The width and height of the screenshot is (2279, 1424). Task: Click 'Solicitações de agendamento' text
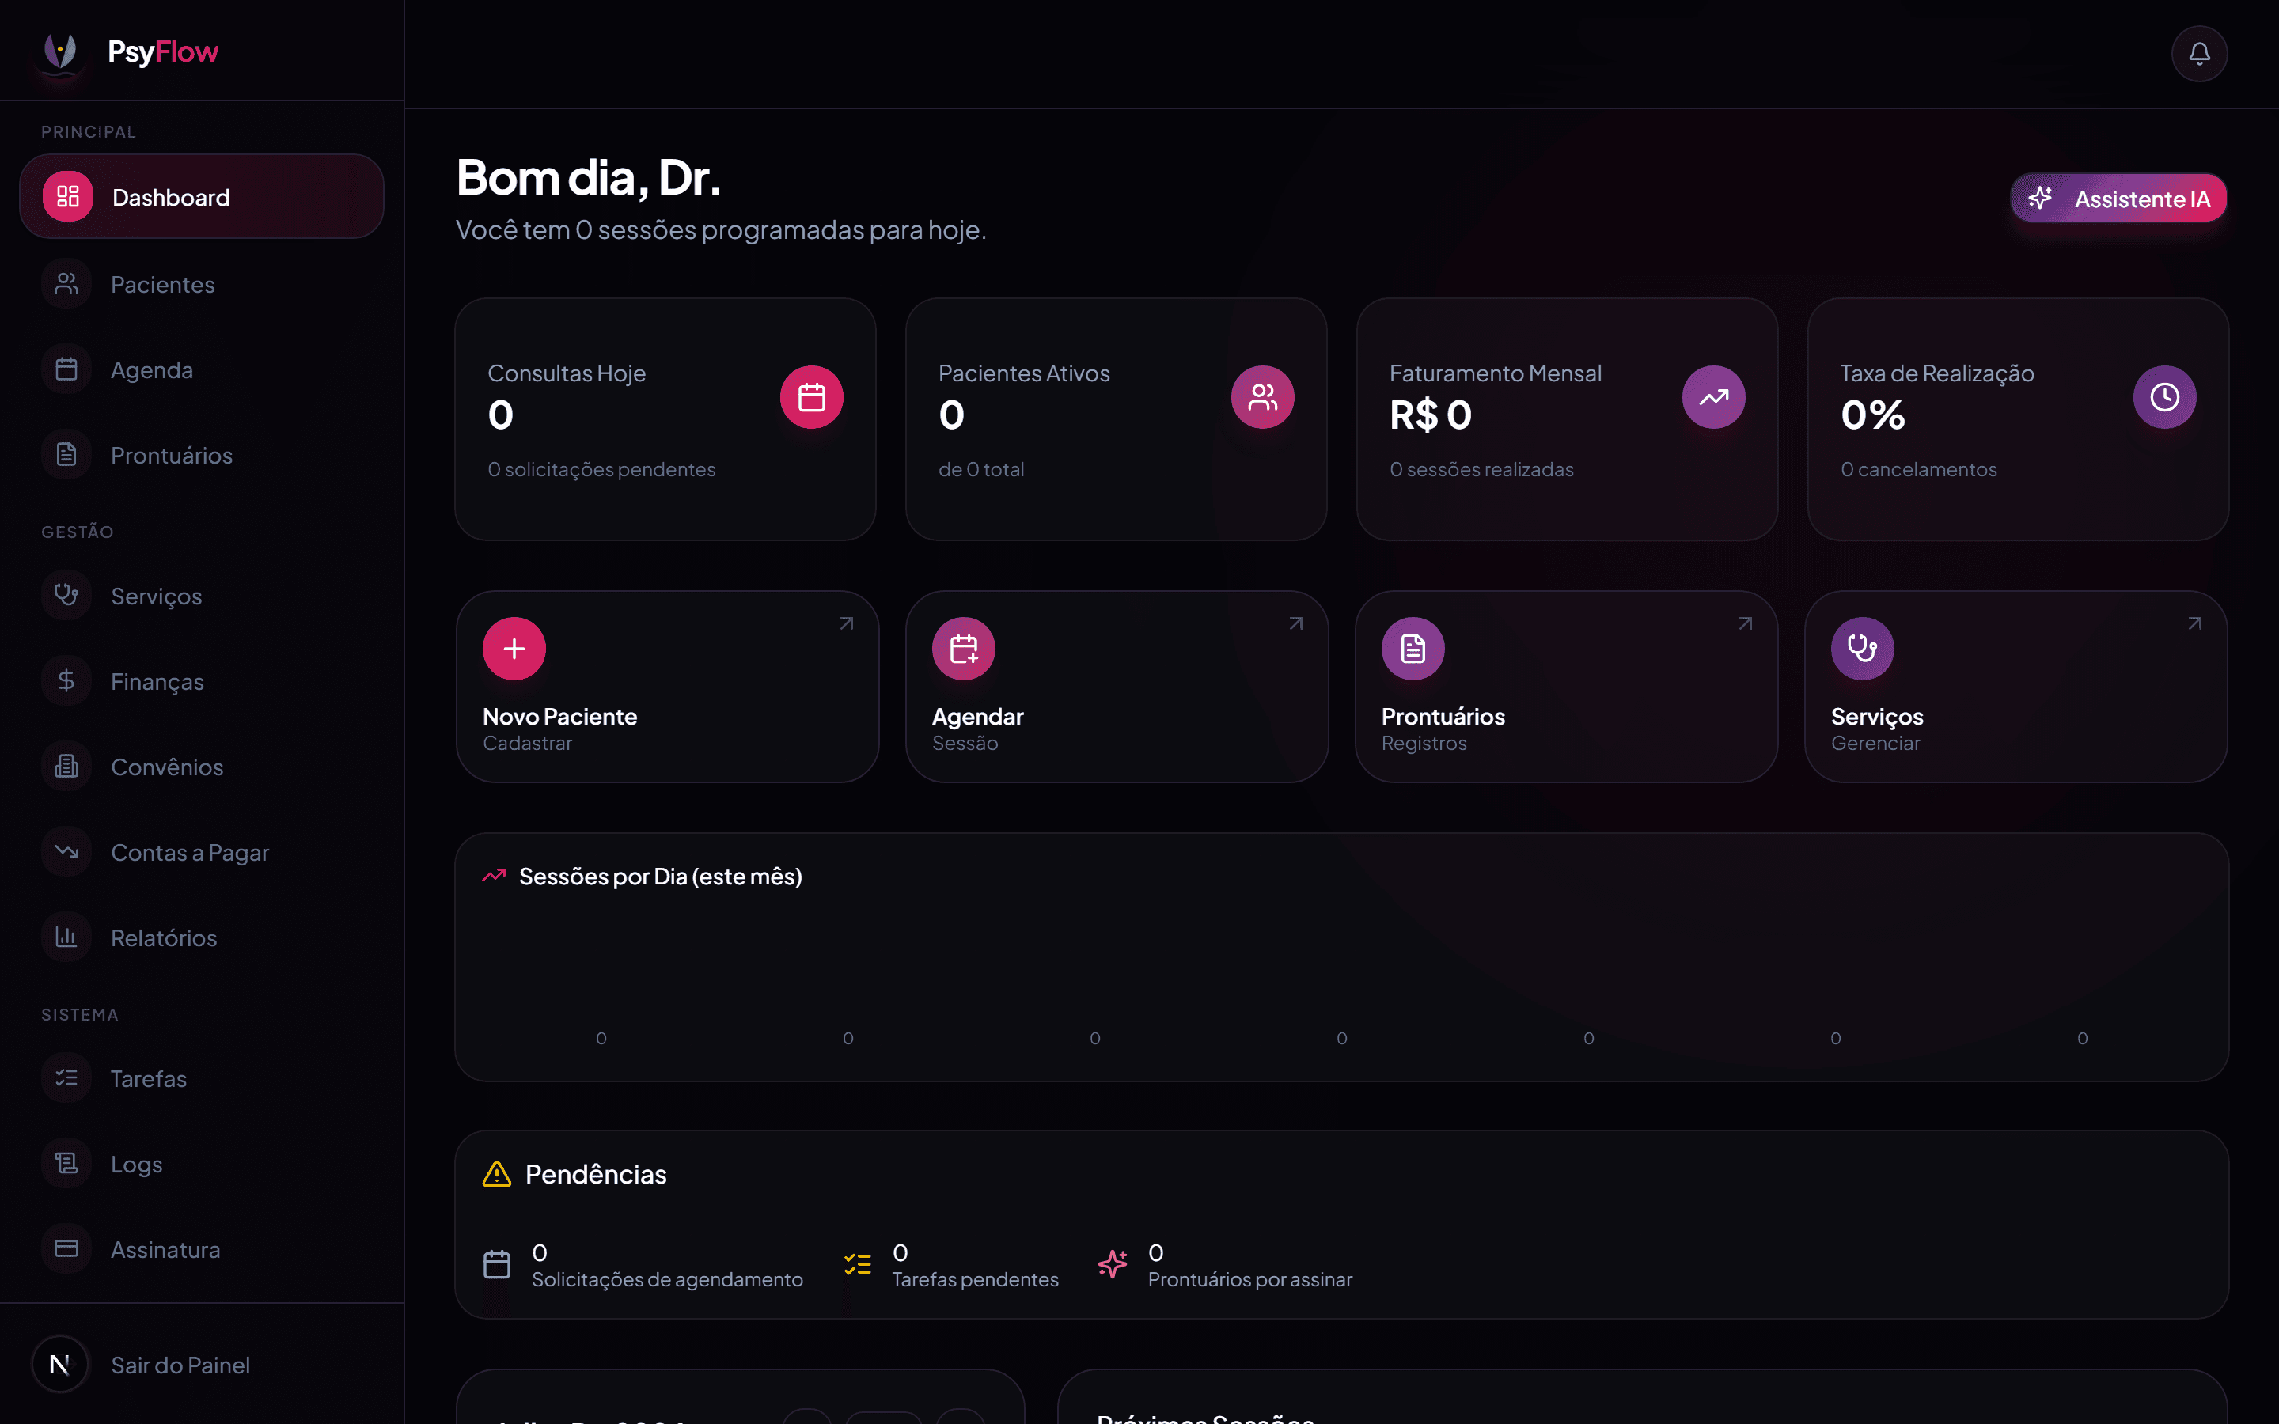click(x=667, y=1279)
